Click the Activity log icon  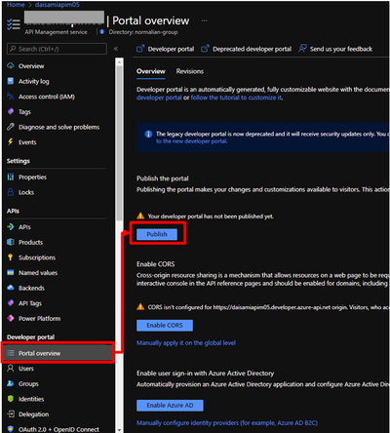pos(11,81)
